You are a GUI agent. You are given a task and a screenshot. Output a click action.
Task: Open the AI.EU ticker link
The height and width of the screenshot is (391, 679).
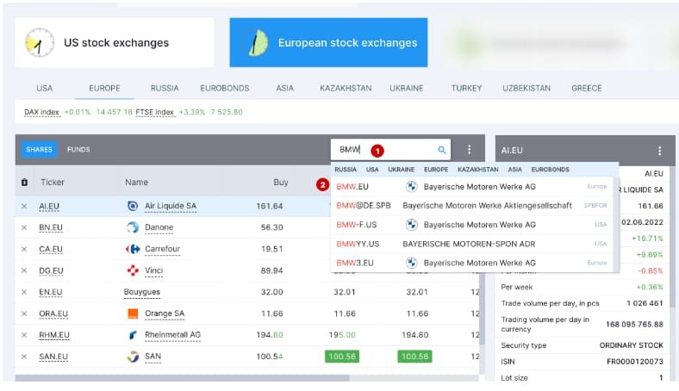49,207
